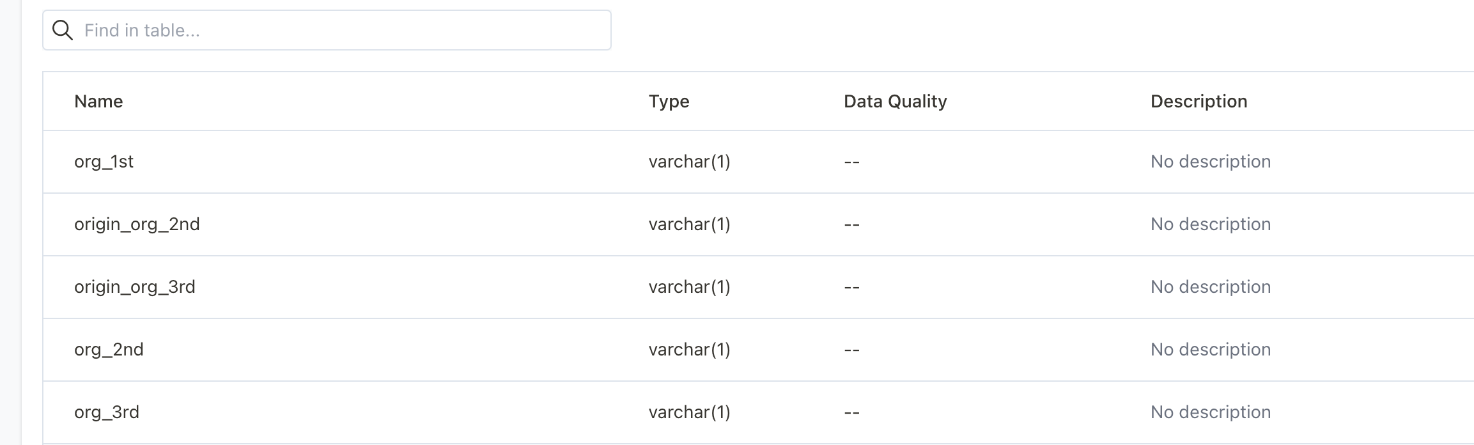Screen dimensions: 1474x445
Task: Select the origin_org_2nd table row
Action: (x=447, y=224)
